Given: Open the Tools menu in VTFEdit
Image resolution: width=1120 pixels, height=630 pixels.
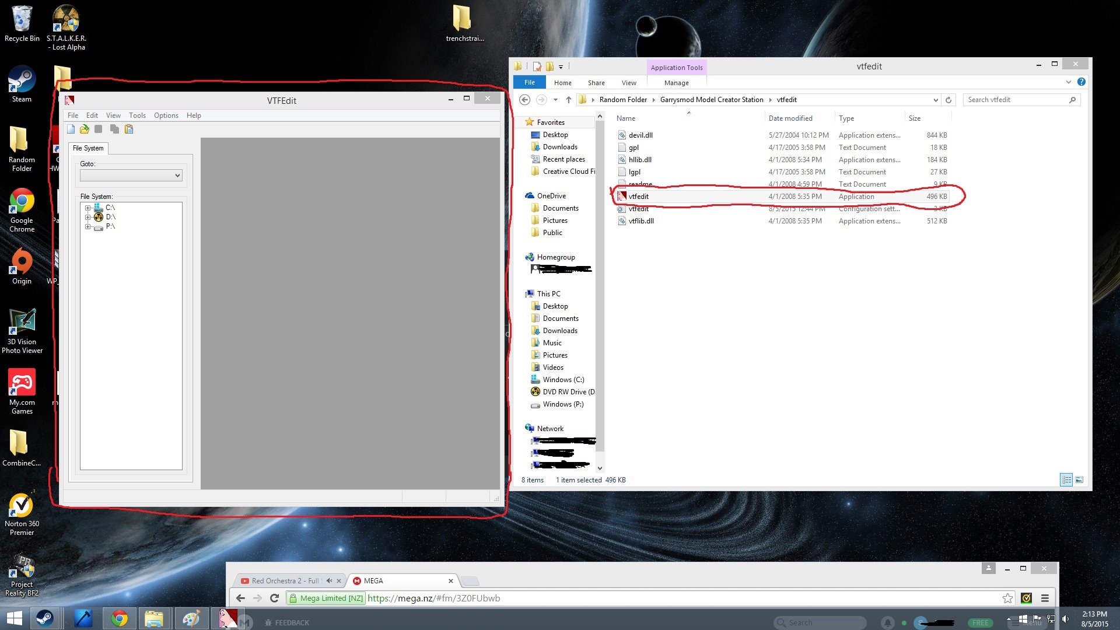Looking at the screenshot, I should pos(137,116).
